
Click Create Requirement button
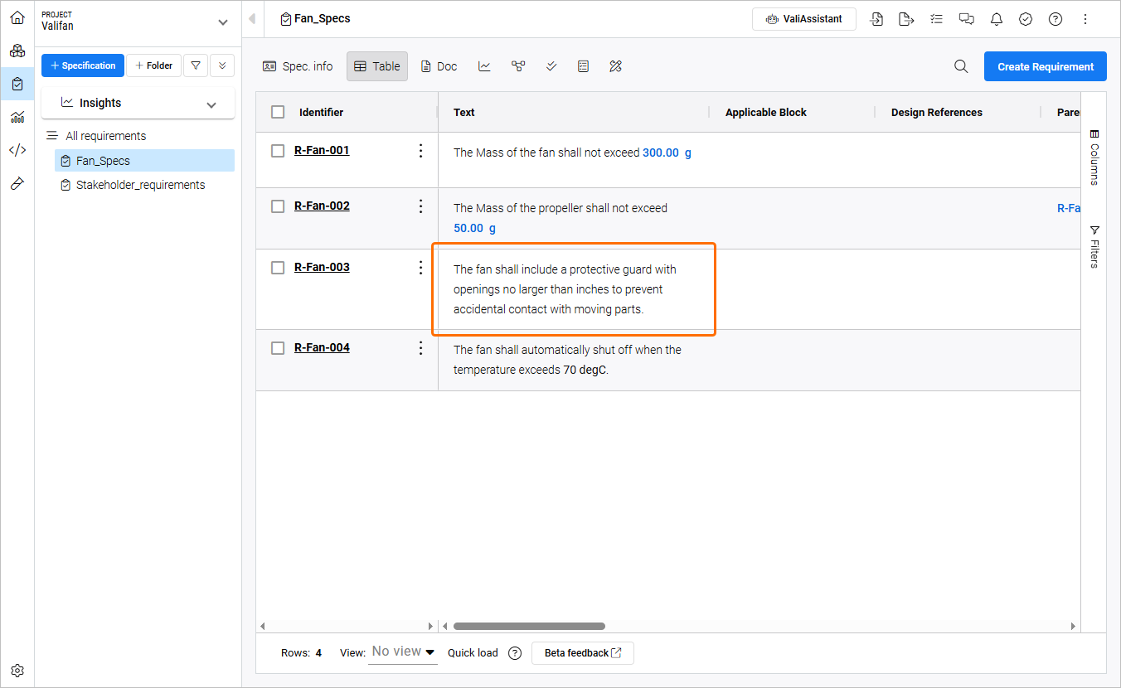[1046, 66]
